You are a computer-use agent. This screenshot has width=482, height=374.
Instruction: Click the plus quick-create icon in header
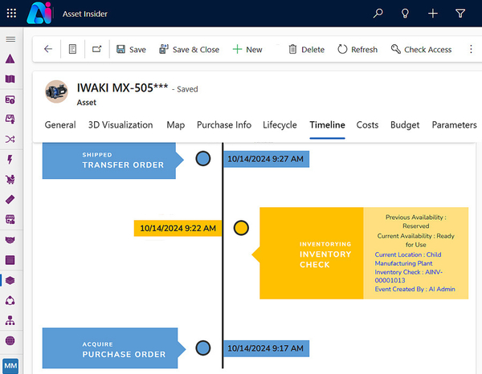pos(432,13)
